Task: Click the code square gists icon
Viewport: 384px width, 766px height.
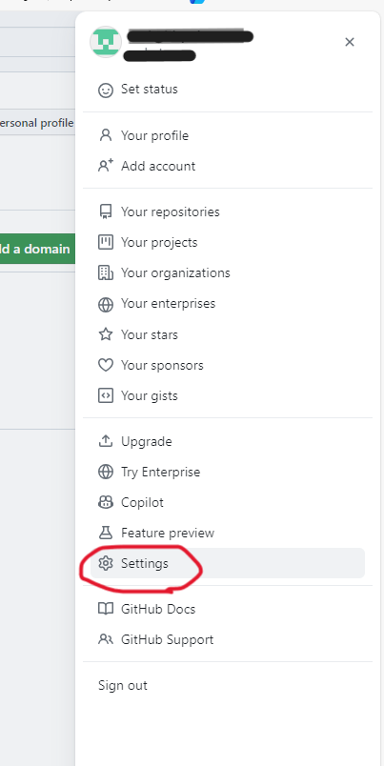Action: pos(106,395)
